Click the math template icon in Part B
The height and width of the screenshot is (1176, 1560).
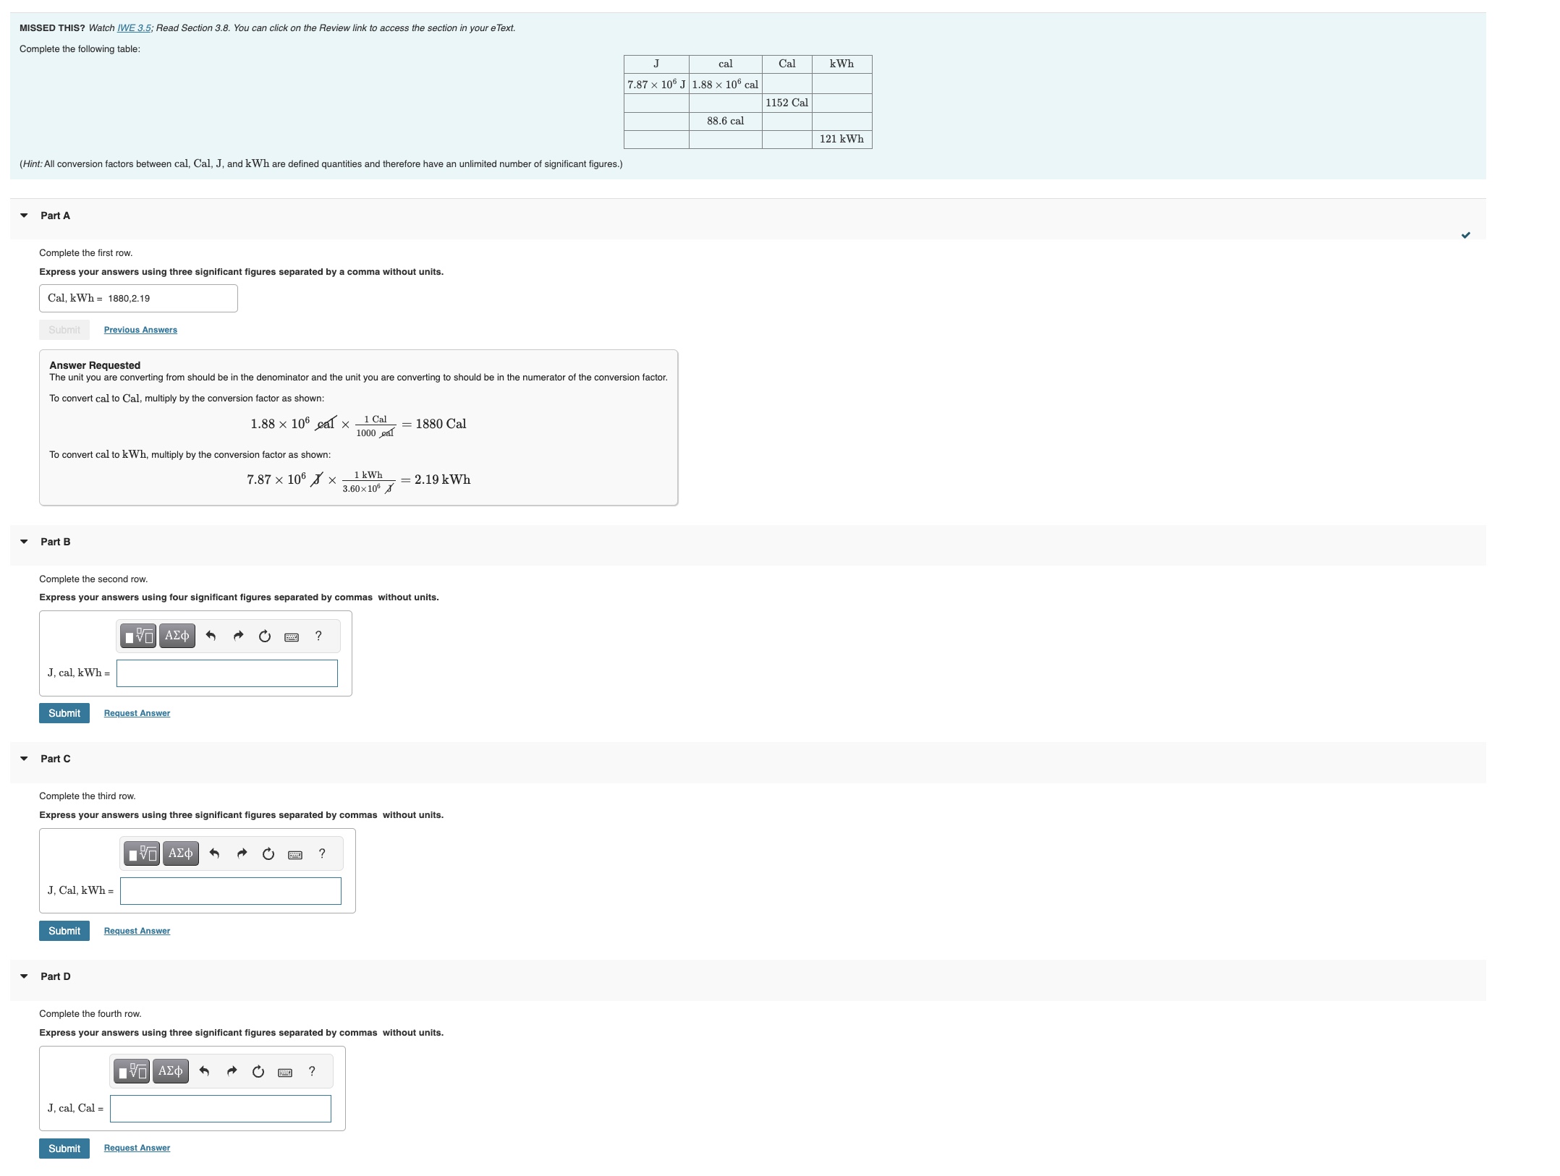pos(138,636)
